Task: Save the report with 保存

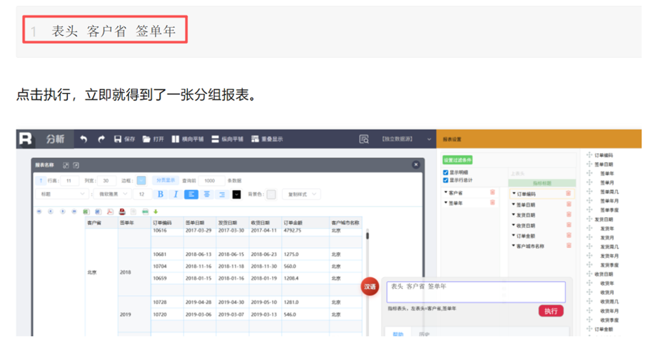Action: pos(124,139)
